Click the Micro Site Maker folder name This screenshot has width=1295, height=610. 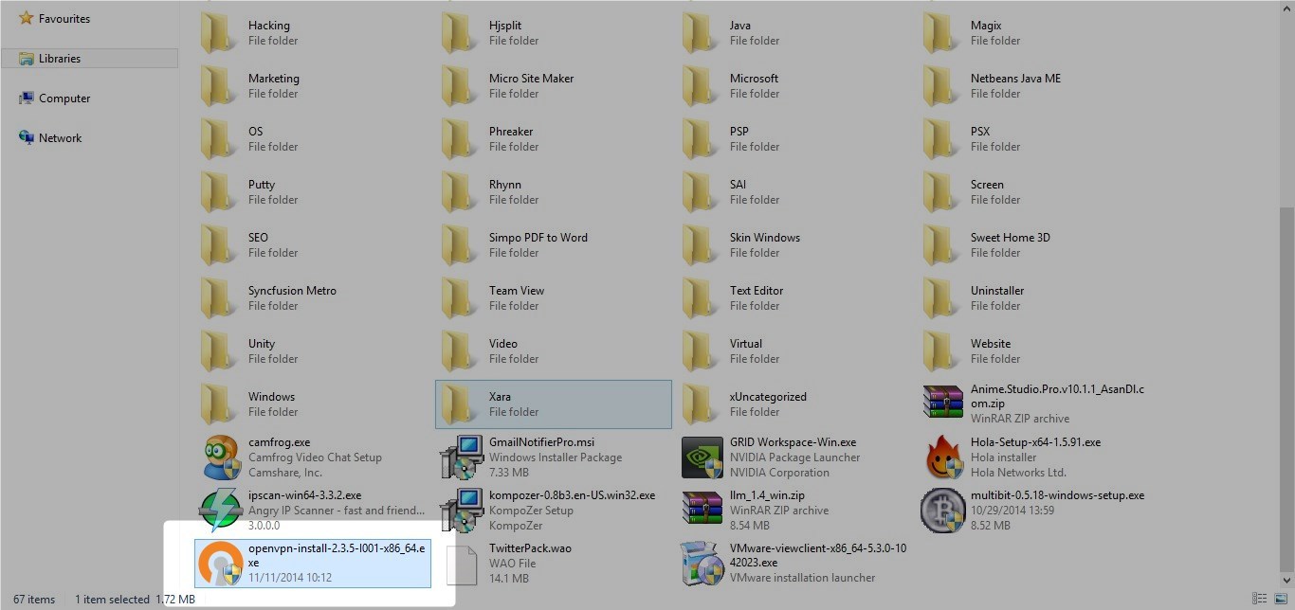pyautogui.click(x=531, y=79)
